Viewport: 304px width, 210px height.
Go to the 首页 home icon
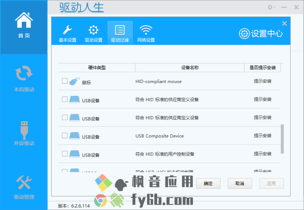(24, 20)
